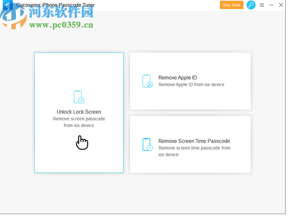Viewport: 290px width, 217px height.
Task: Select the Unlock Lock Screen phone icon
Action: coord(79,97)
